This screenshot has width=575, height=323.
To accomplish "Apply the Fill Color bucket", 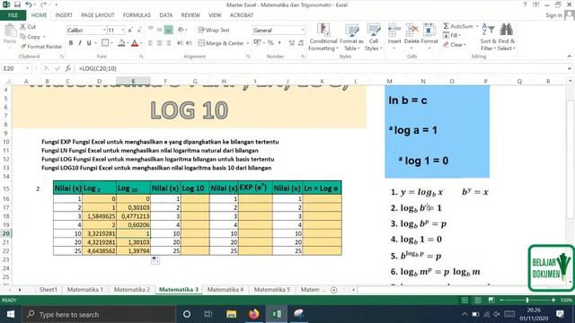I will point(121,43).
